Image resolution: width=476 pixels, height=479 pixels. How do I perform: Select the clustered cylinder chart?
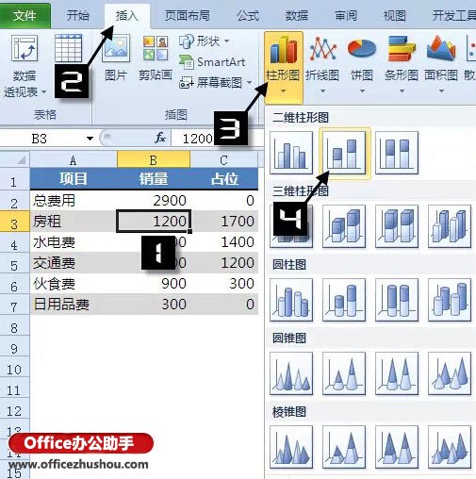pyautogui.click(x=291, y=300)
